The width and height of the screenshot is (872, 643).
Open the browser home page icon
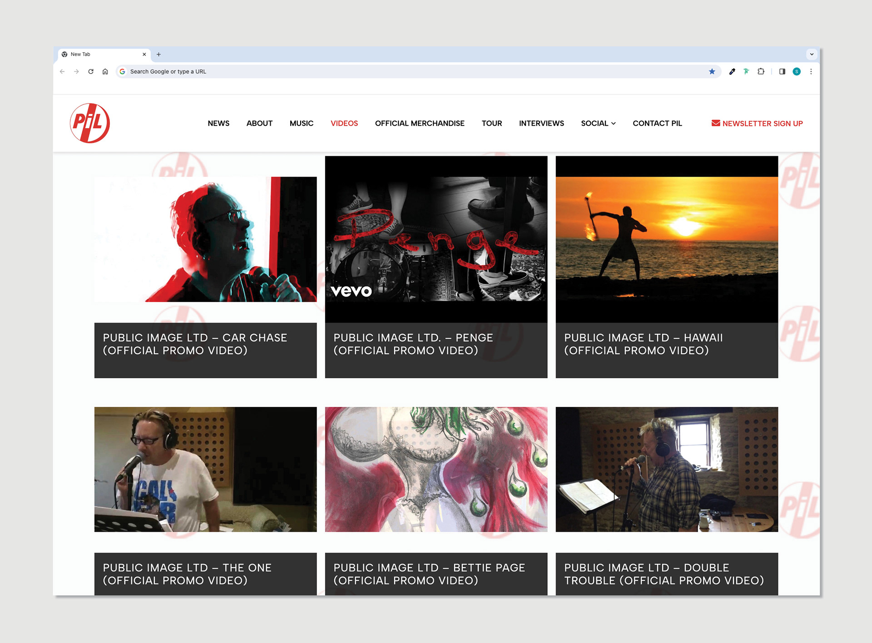pyautogui.click(x=105, y=72)
